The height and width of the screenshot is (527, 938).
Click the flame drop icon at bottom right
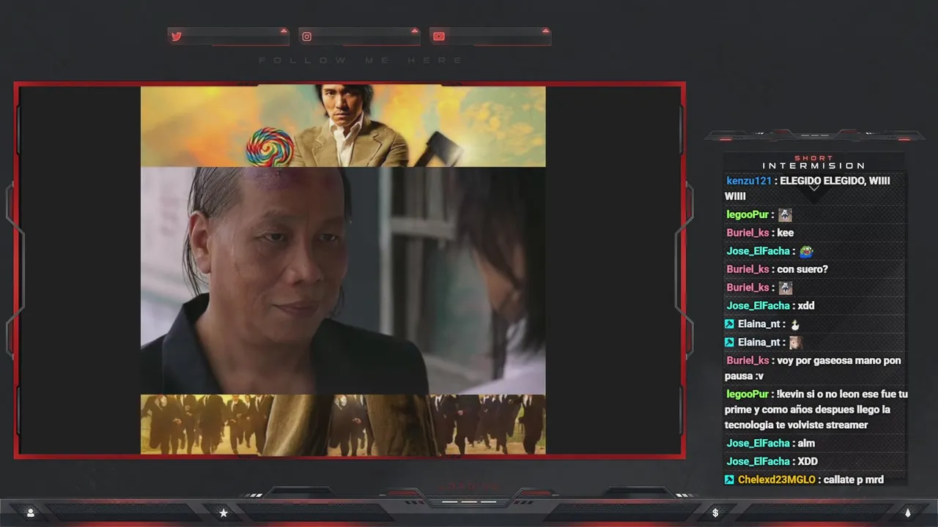point(907,513)
